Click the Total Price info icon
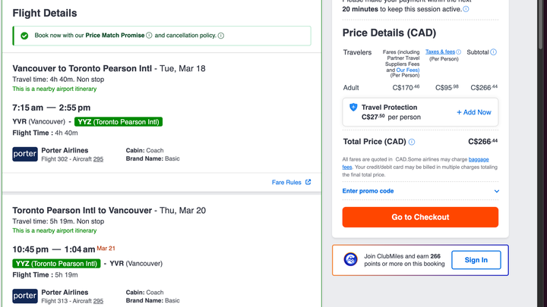This screenshot has width=547, height=307. 412,142
